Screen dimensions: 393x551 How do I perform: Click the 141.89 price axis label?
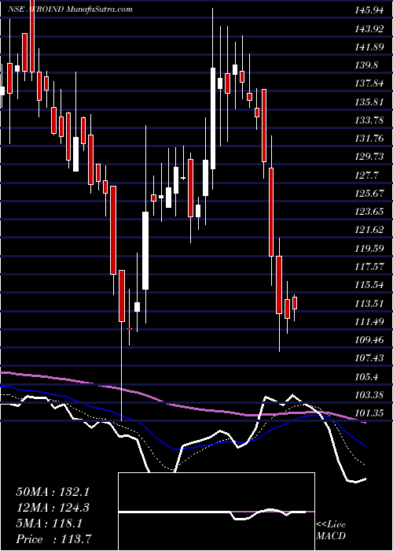(x=369, y=46)
